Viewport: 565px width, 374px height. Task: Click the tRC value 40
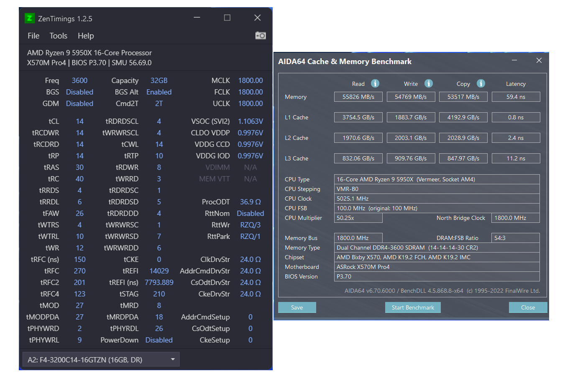click(79, 179)
